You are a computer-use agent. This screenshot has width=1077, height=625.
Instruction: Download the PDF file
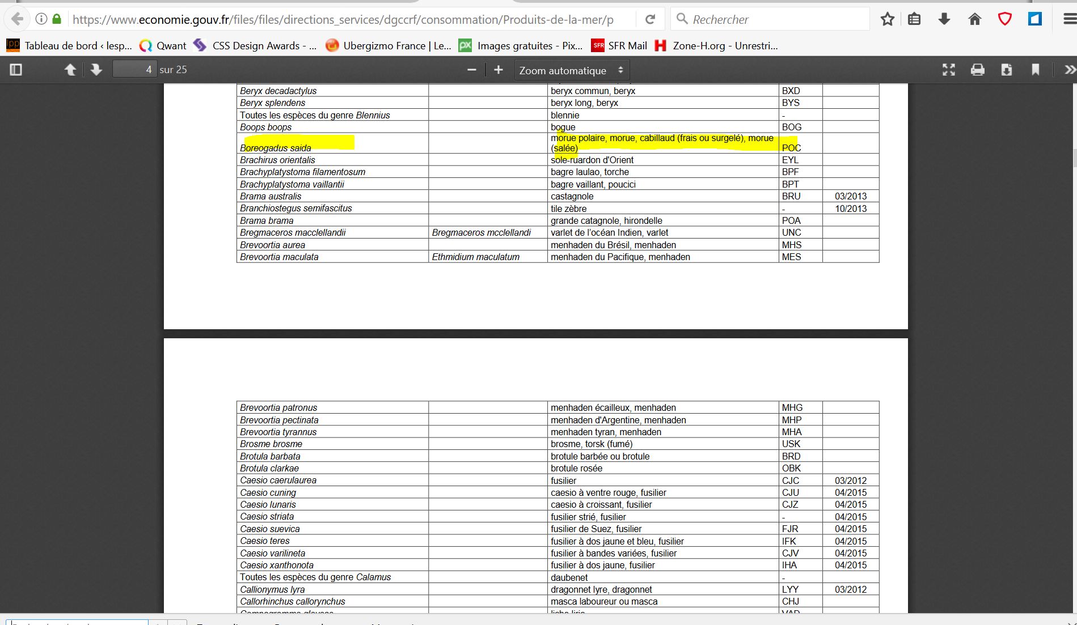pyautogui.click(x=1006, y=70)
